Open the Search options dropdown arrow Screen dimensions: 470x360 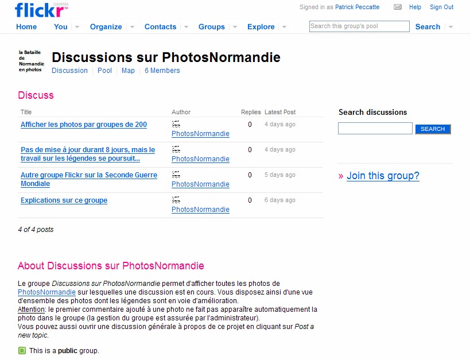click(x=450, y=27)
